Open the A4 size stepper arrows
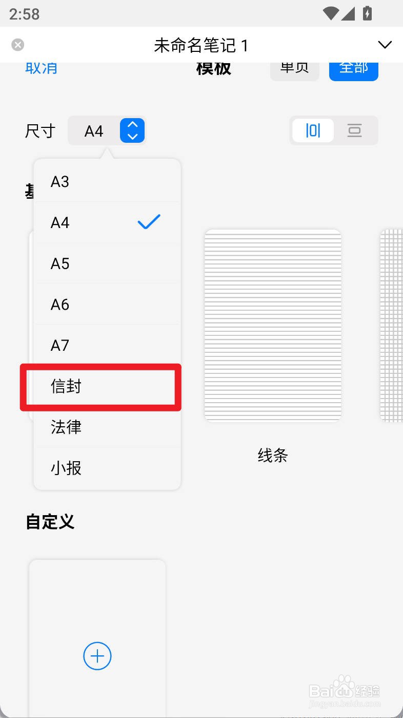Screen dimensions: 403x718 point(132,130)
